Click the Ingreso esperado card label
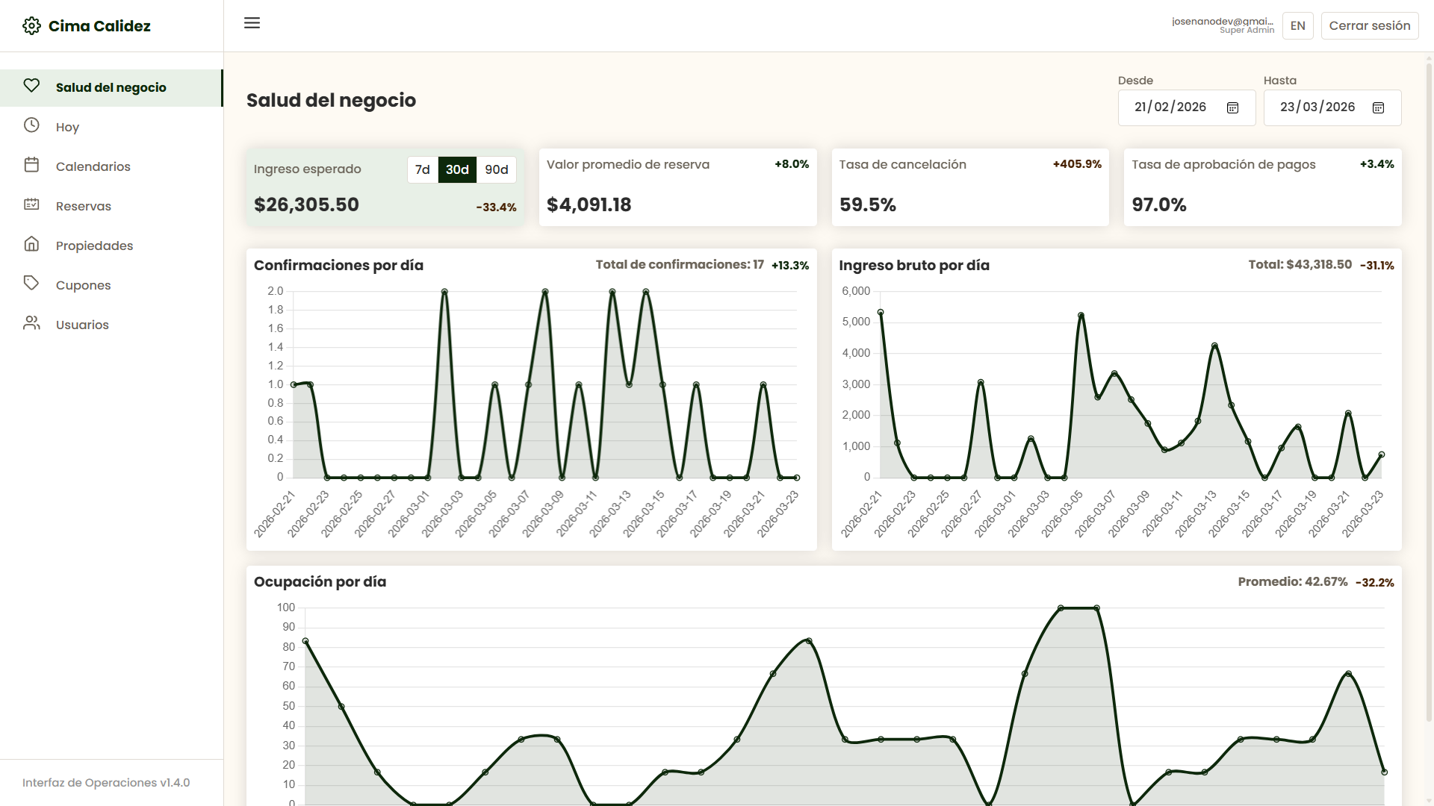Screen dimensions: 1434x806 coord(308,169)
